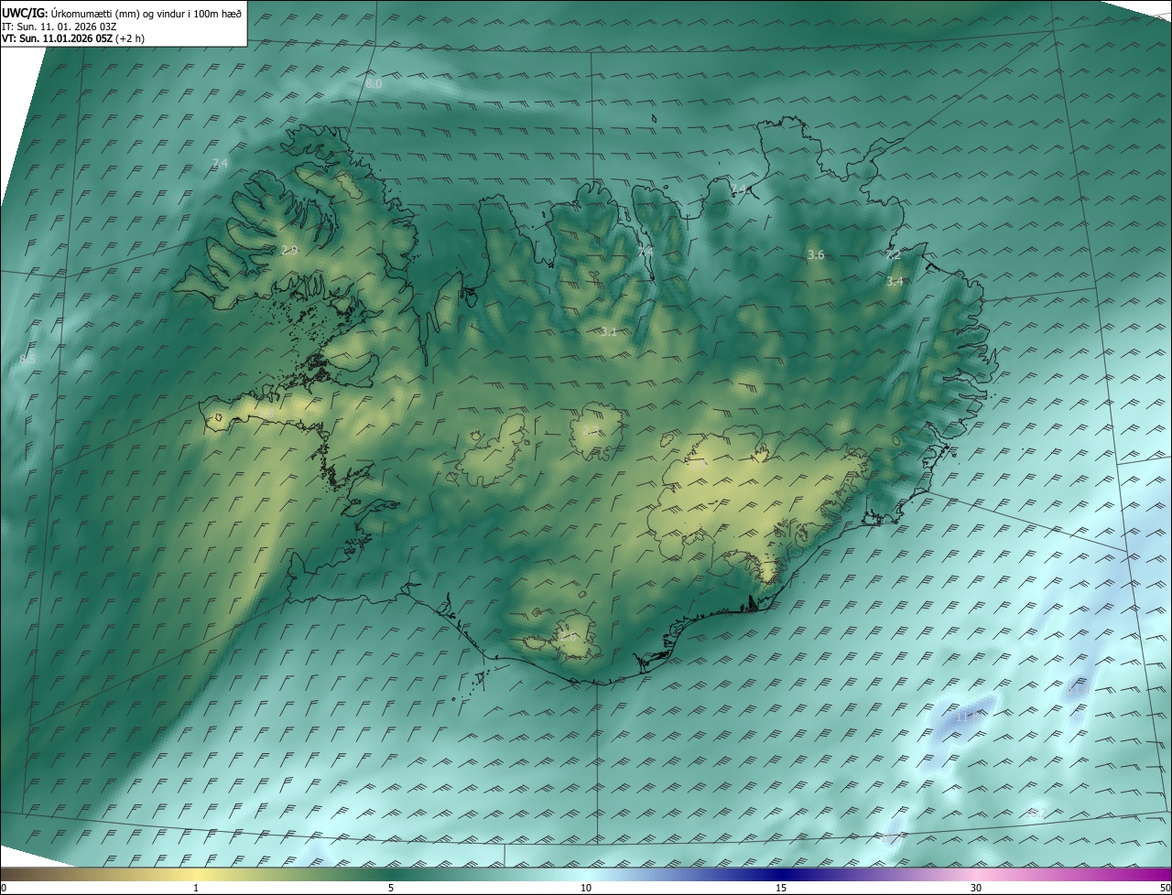Click the '3.6' value label on the map
The height and width of the screenshot is (895, 1172).
point(816,254)
